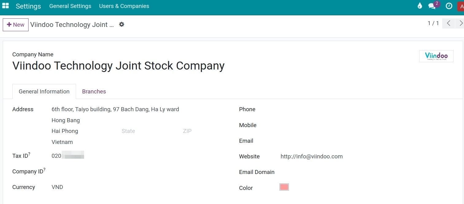Select the General Information tab
This screenshot has width=464, height=204.
tap(44, 92)
